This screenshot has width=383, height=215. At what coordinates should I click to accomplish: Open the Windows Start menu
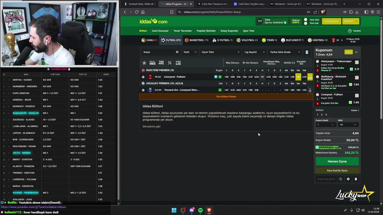174,210
